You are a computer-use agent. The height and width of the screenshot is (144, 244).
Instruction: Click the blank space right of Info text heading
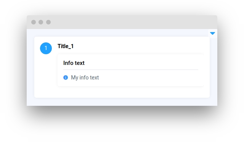[141, 63]
